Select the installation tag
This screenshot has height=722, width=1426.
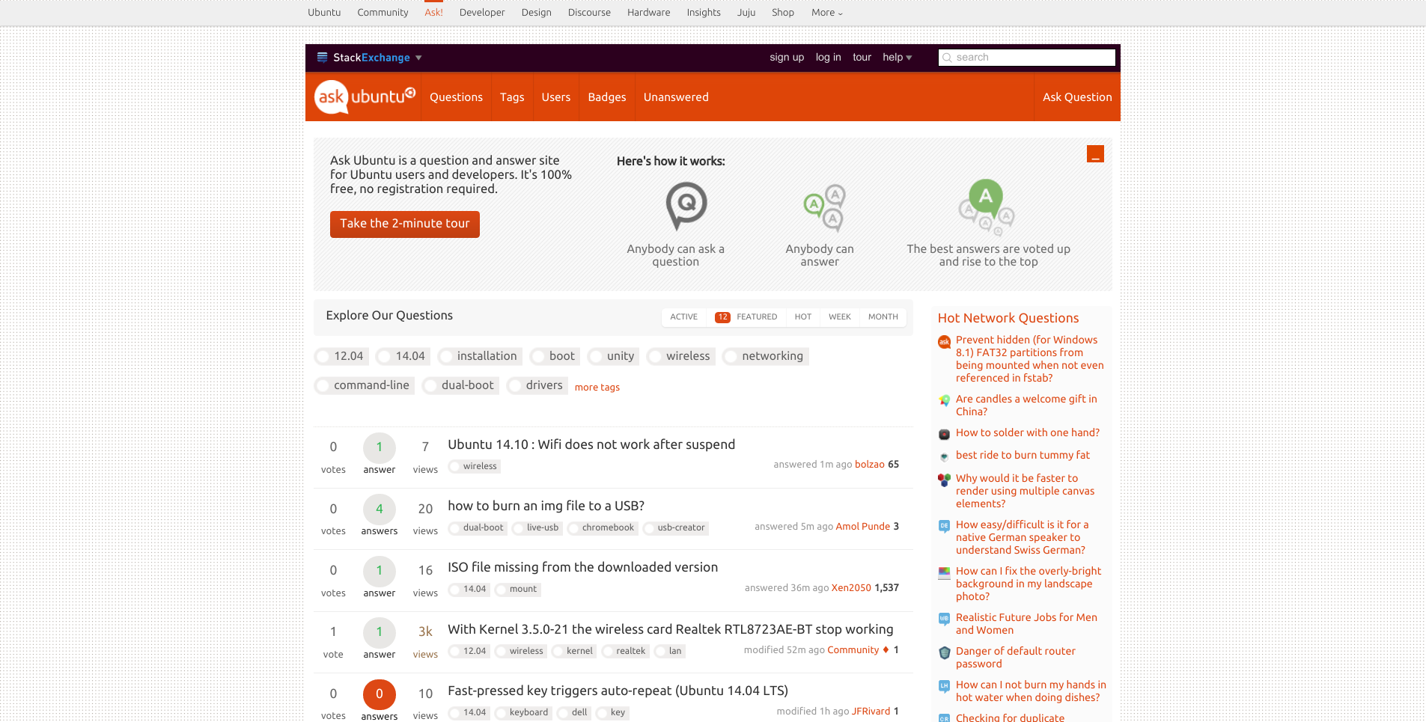tap(480, 356)
